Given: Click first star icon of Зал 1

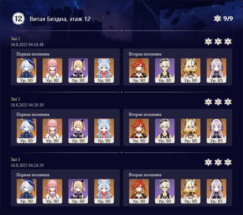Looking at the screenshot, I should (208, 42).
